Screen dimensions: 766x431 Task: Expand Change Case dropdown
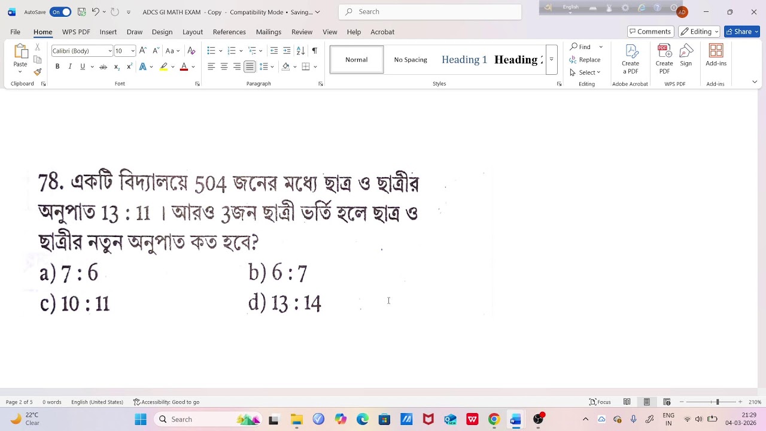178,51
